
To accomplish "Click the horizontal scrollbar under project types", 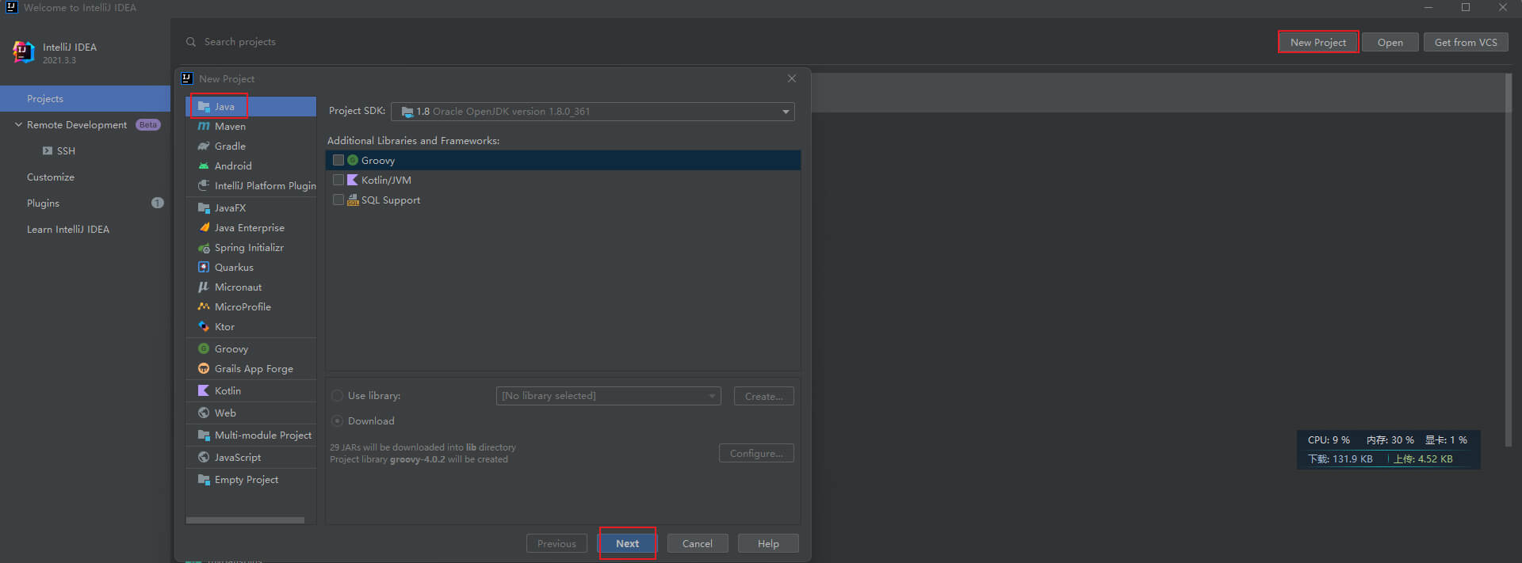I will [x=245, y=520].
